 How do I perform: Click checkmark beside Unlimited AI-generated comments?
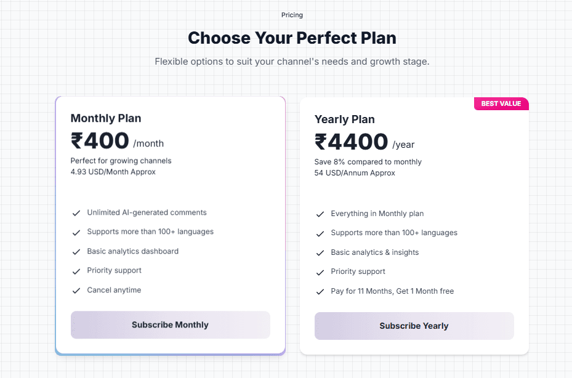tap(76, 213)
